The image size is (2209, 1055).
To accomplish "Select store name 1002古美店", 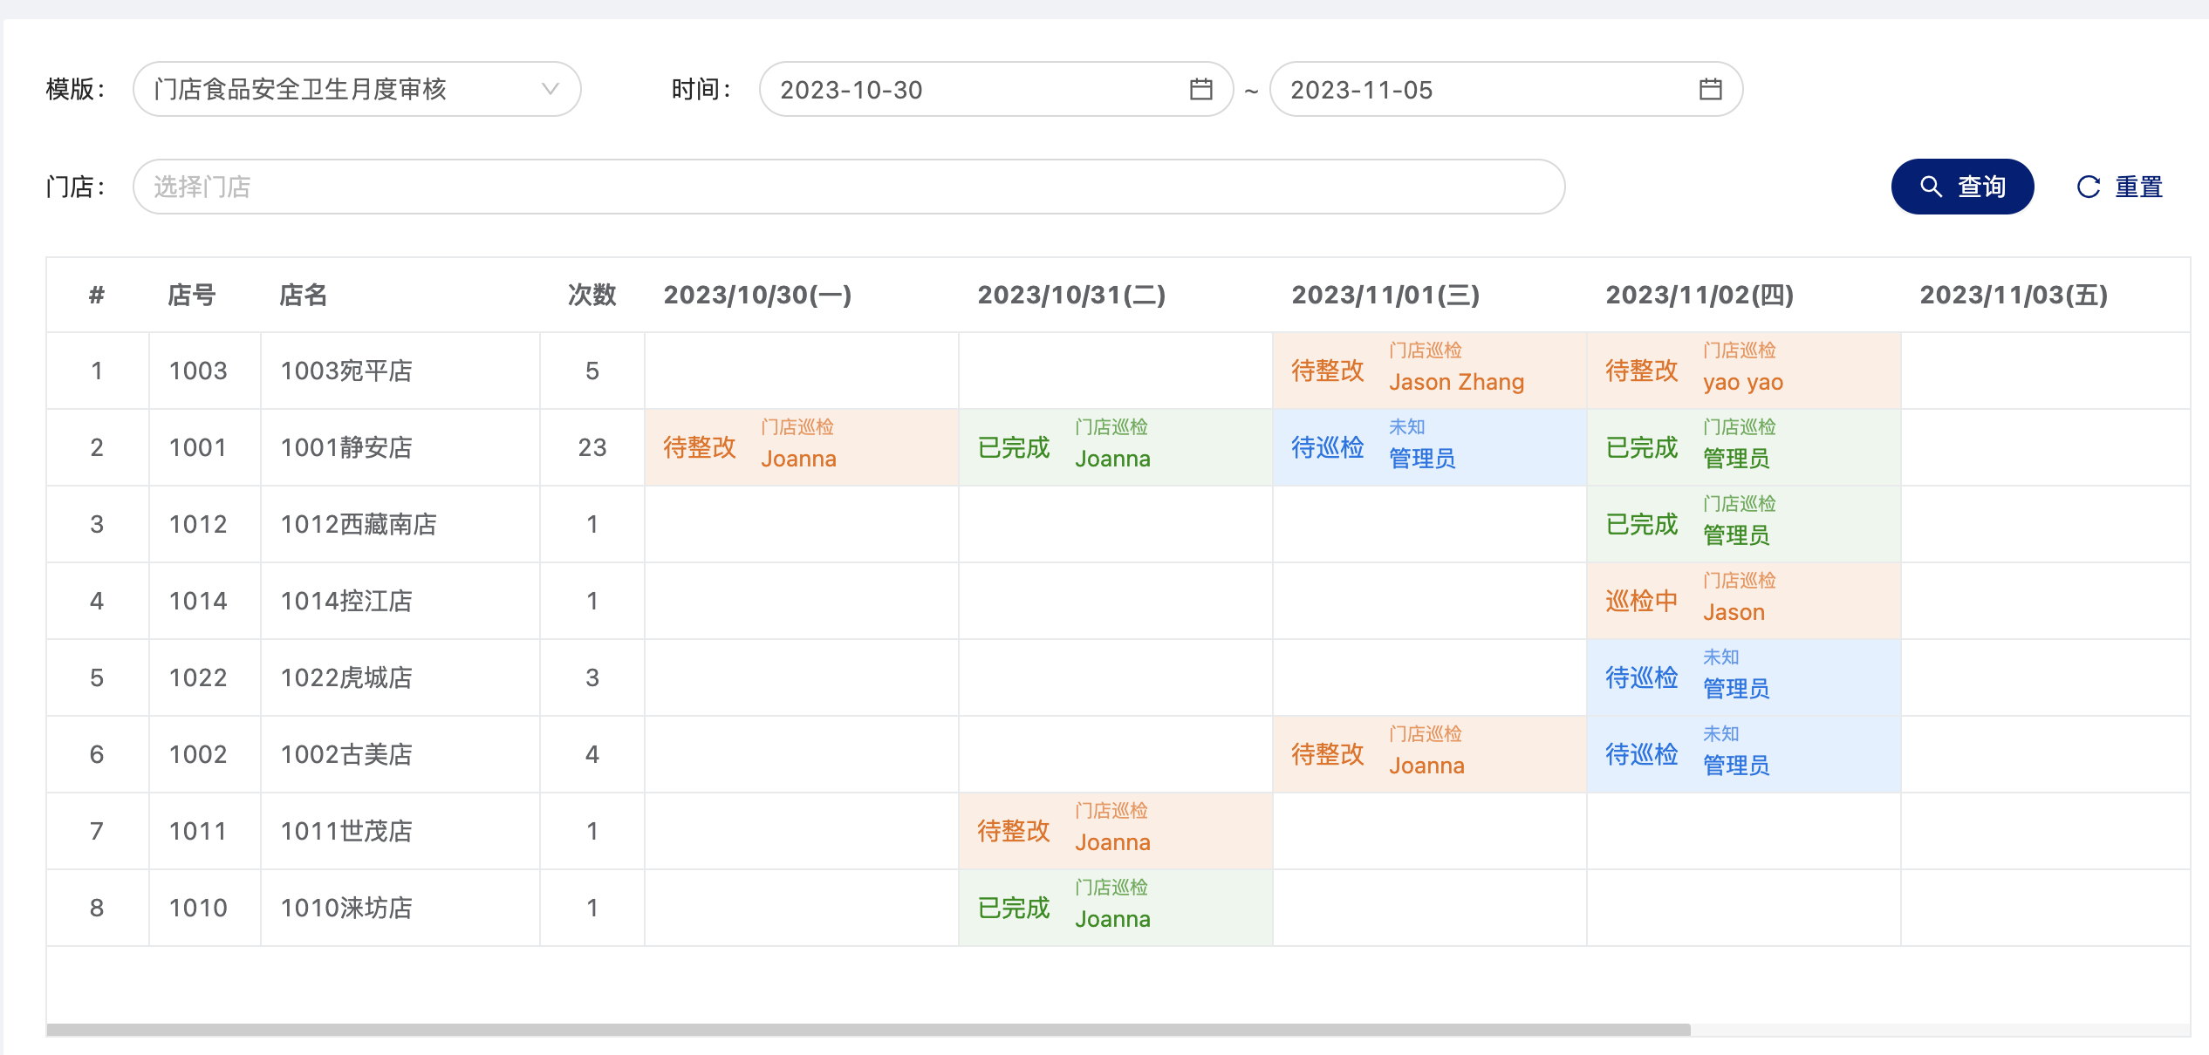I will pyautogui.click(x=346, y=754).
